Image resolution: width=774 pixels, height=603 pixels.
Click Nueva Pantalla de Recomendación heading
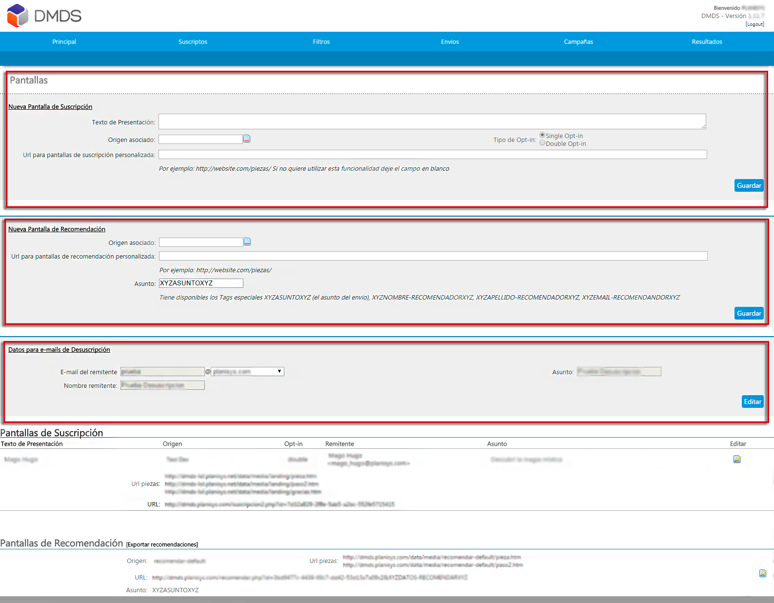tap(57, 229)
